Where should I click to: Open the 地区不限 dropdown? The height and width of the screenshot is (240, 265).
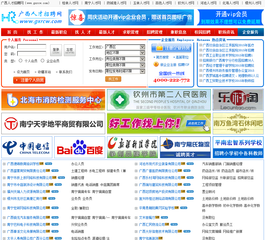point(125,53)
